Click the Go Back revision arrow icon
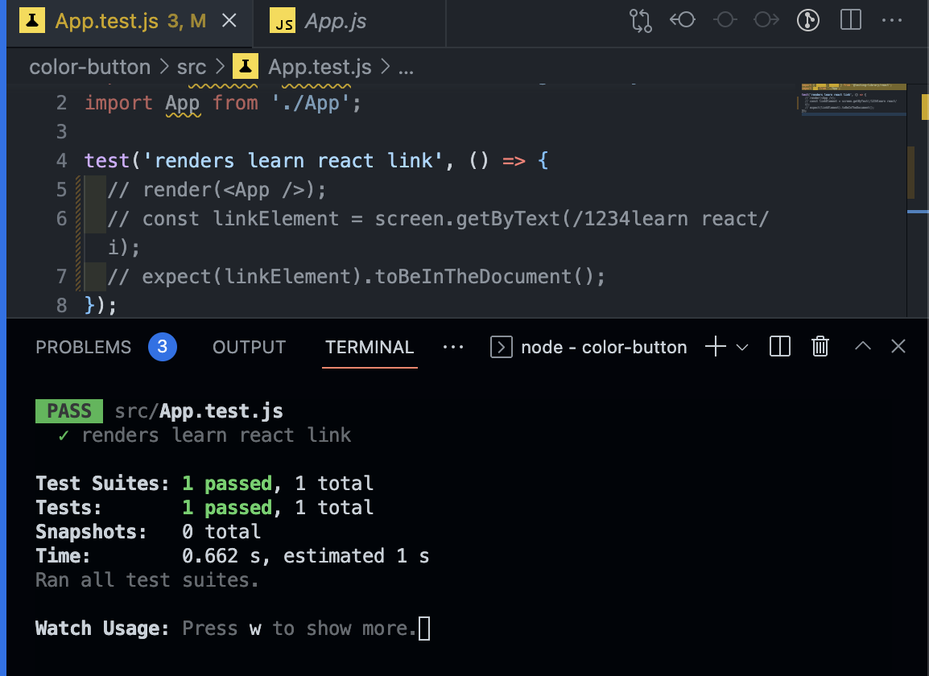 (x=683, y=20)
